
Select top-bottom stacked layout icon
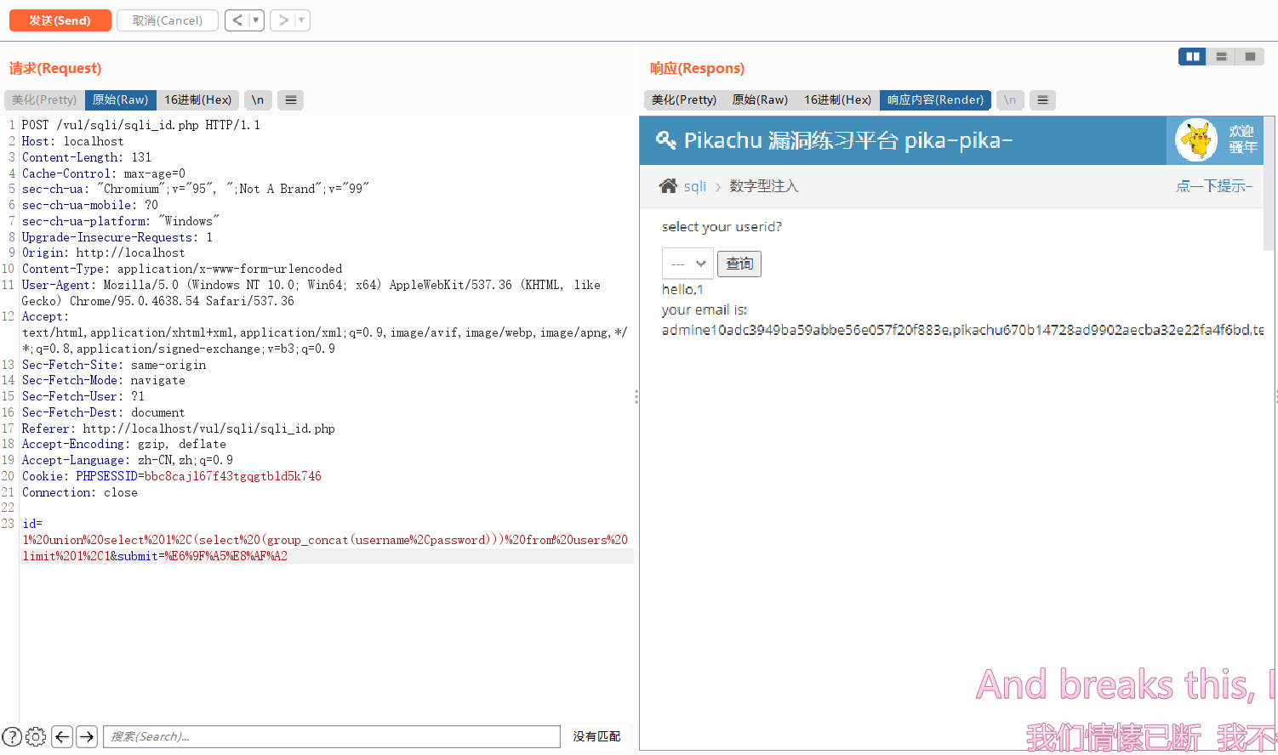point(1221,57)
